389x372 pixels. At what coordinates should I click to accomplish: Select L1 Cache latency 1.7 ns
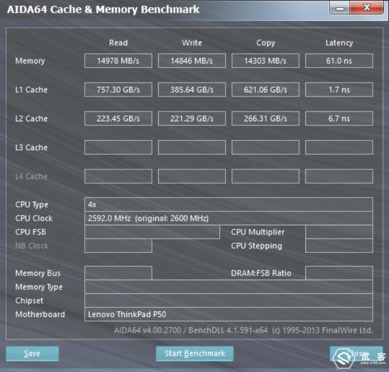[x=339, y=90]
